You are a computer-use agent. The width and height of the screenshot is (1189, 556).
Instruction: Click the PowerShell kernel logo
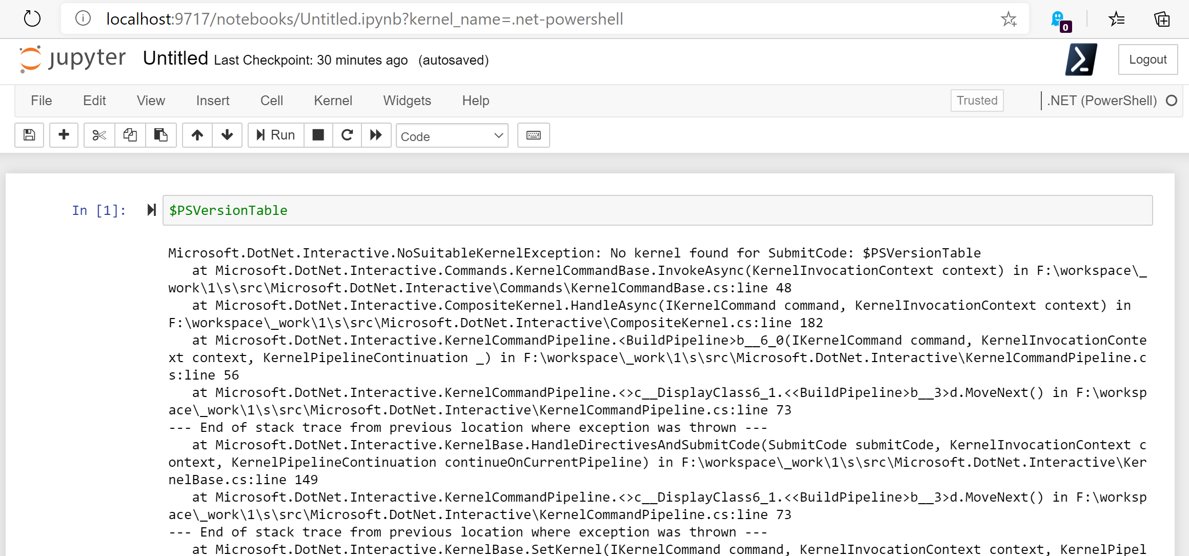[1081, 59]
